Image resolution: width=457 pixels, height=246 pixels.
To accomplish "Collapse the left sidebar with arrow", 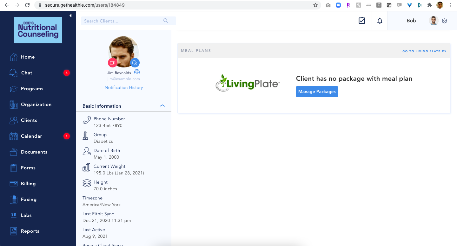I will [70, 16].
